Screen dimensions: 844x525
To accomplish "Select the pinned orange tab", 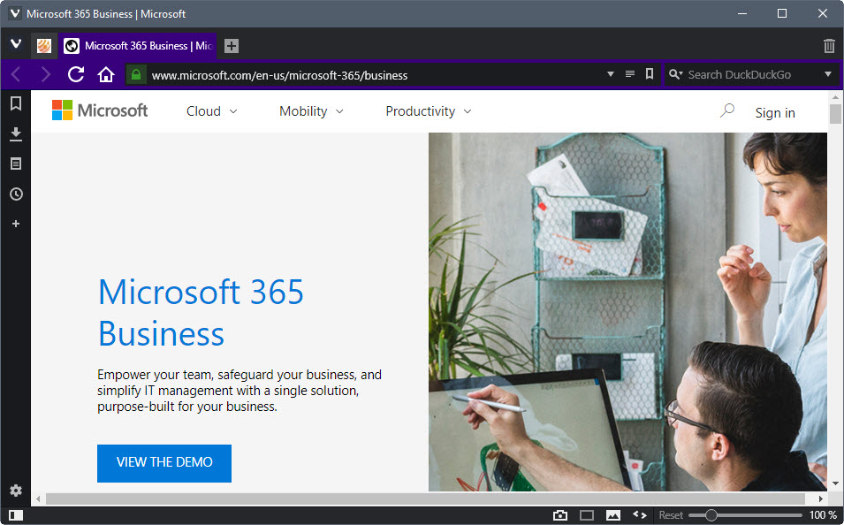I will click(x=44, y=46).
